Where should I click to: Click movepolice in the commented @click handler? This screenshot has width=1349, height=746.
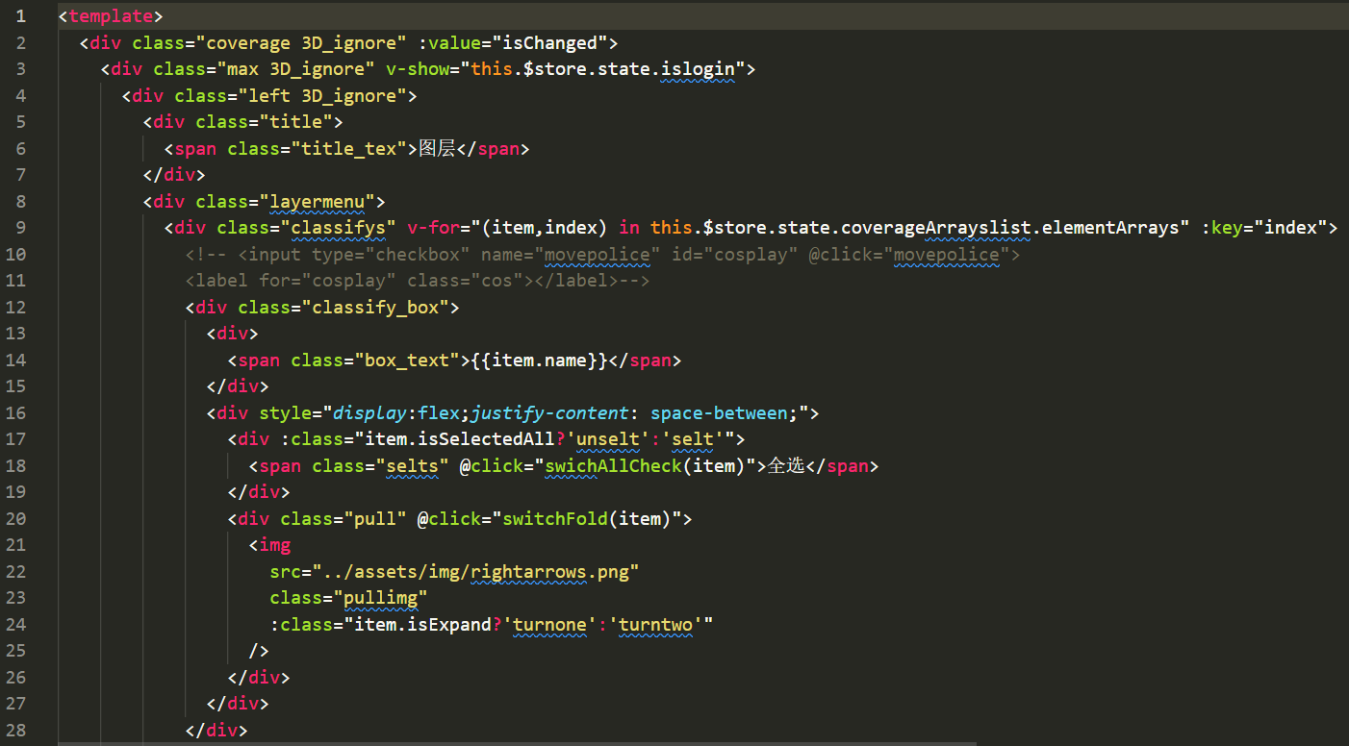[x=947, y=255]
